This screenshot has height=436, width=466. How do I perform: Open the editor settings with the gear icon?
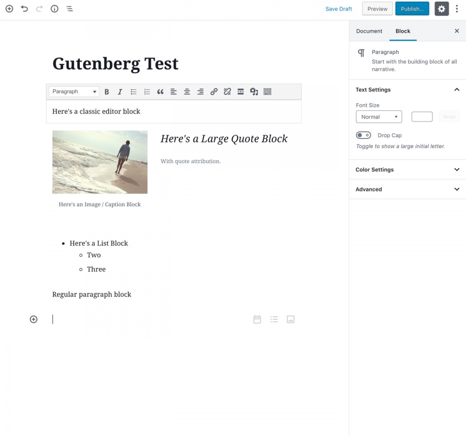pos(442,8)
